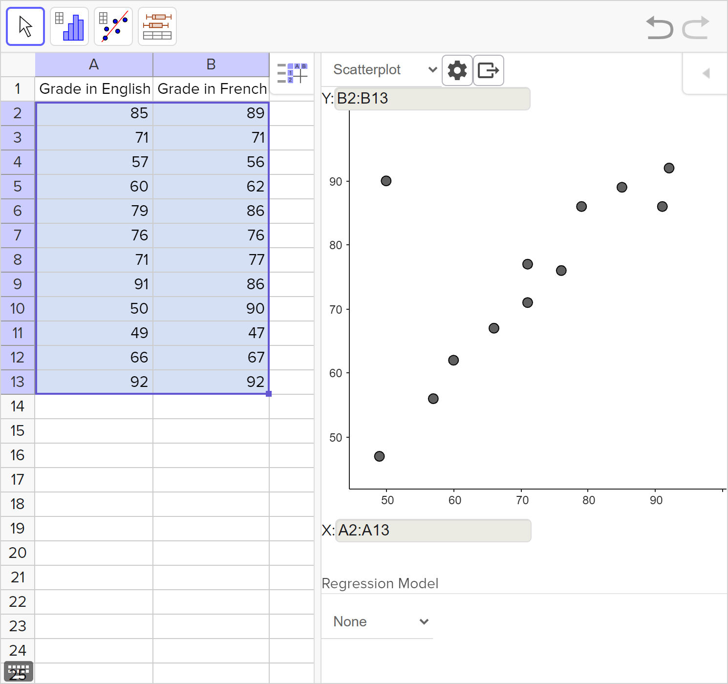Open Two Variable Regression Analysis tool
Viewport: 728px width, 684px height.
[113, 26]
